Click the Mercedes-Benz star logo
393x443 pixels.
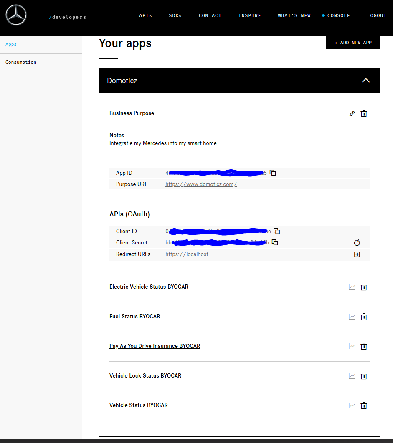(x=16, y=15)
